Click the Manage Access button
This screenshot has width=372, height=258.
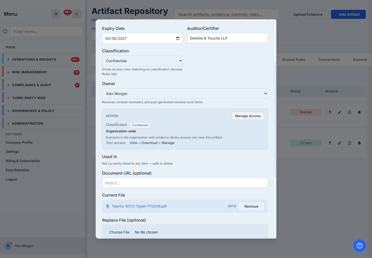click(248, 116)
